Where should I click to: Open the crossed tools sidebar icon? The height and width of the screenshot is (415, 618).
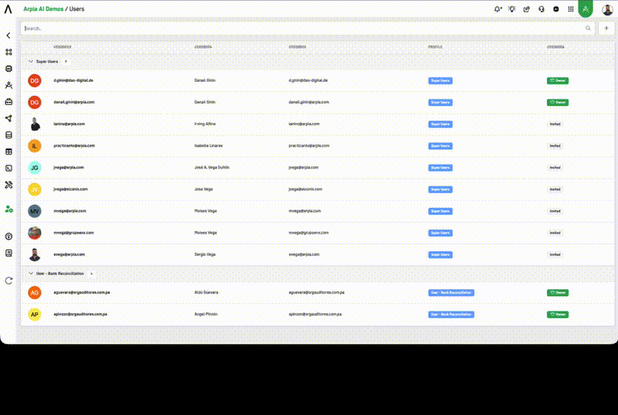8,185
